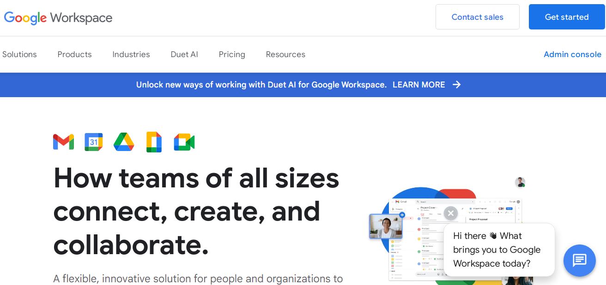
Task: Click the Google Workspace logo
Action: tap(58, 18)
